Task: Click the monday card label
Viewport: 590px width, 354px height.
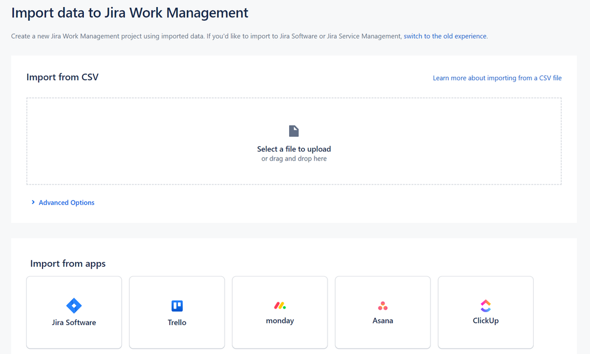Action: tap(280, 320)
